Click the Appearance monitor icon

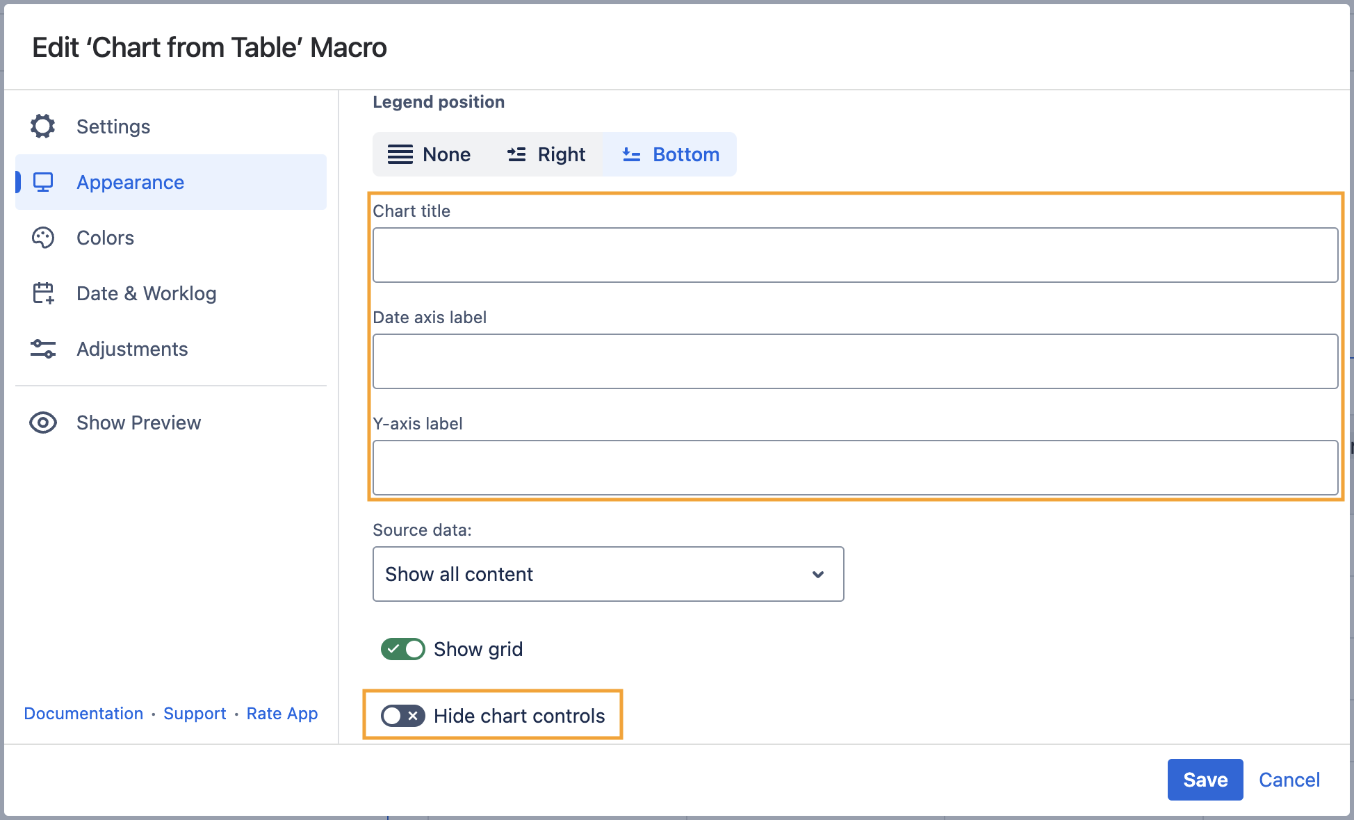point(43,182)
